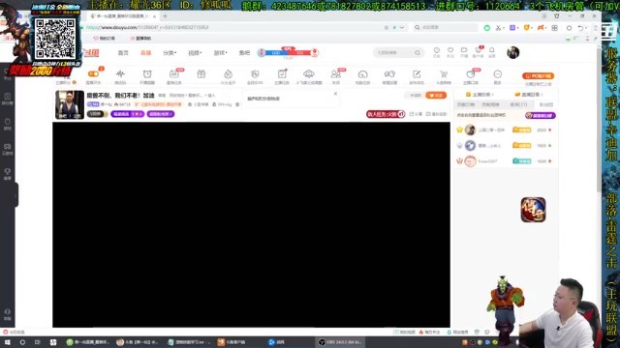Switch to the fourth fans tab

[x=546, y=104]
